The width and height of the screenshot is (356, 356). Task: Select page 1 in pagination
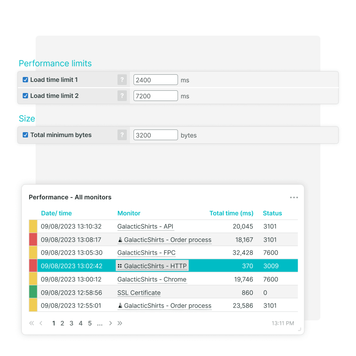coord(53,324)
